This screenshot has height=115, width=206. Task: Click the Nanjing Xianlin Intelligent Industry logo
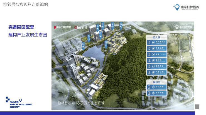pos(19,103)
